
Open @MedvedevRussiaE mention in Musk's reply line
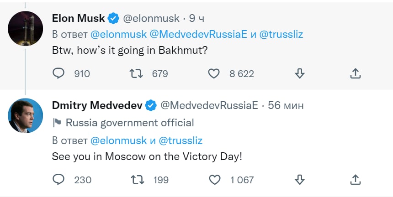(198, 34)
